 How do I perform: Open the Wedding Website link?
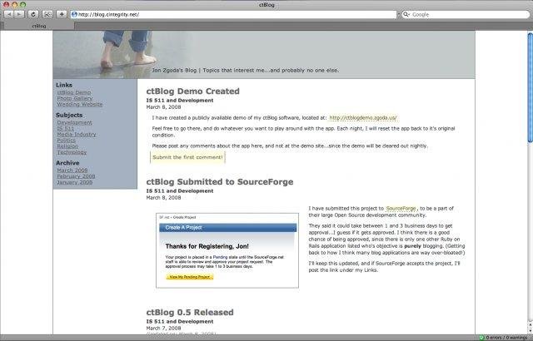[x=80, y=104]
